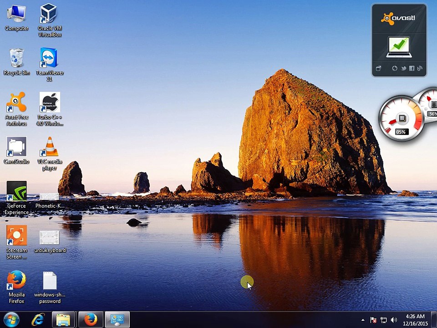The height and width of the screenshot is (328, 437).
Task: Click the Action Center flag icon
Action: pos(373,320)
